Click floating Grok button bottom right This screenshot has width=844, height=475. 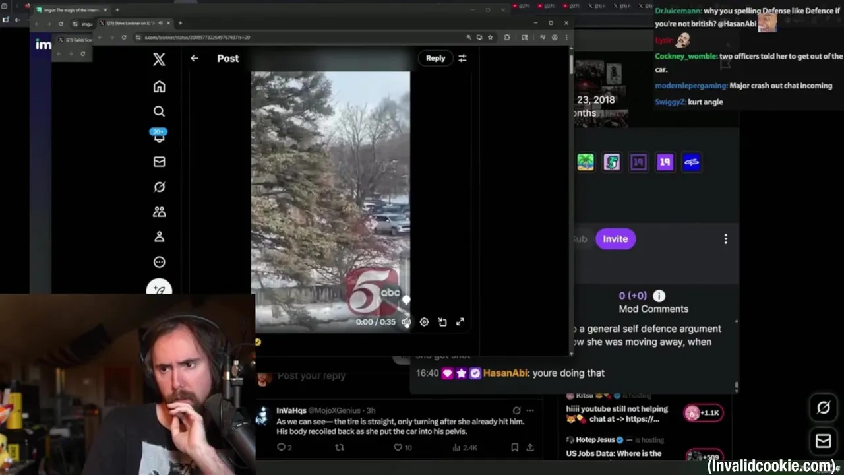[x=824, y=408]
